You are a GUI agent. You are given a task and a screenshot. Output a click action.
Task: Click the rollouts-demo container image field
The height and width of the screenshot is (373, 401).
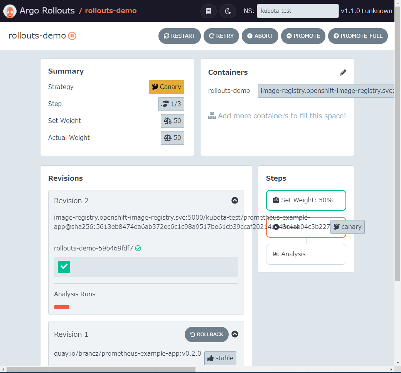(x=326, y=91)
